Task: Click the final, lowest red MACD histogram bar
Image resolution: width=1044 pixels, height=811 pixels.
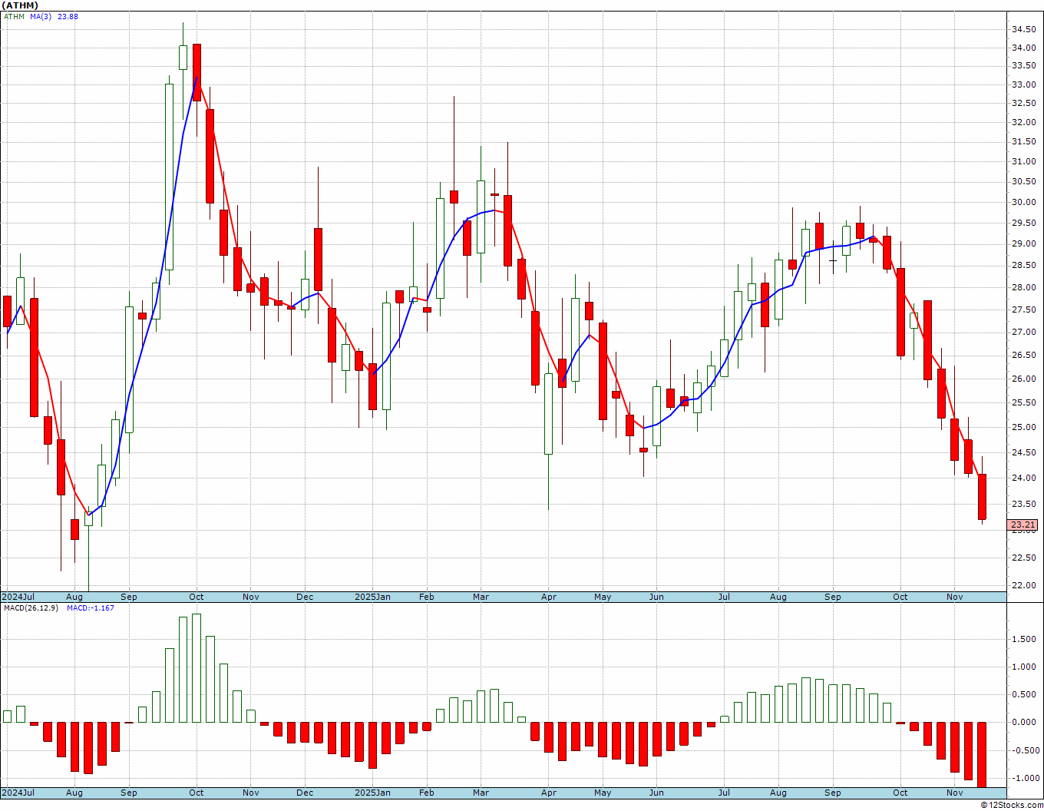Action: tap(982, 754)
